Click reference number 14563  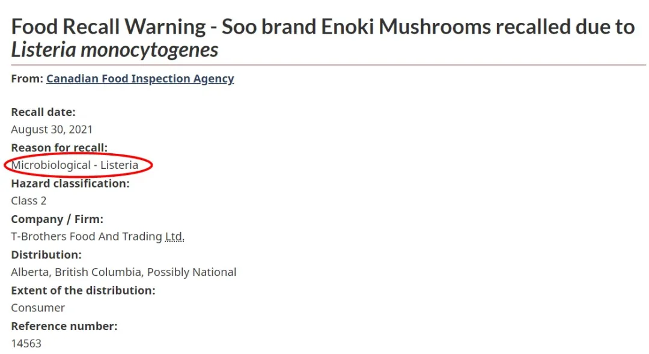pyautogui.click(x=26, y=343)
